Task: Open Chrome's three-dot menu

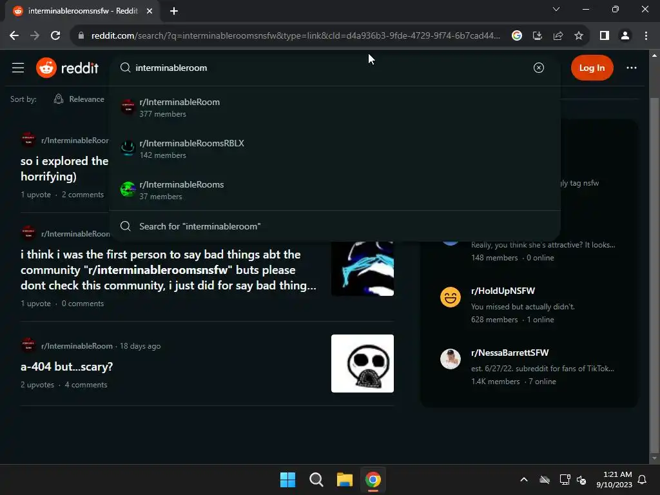Action: (646, 36)
